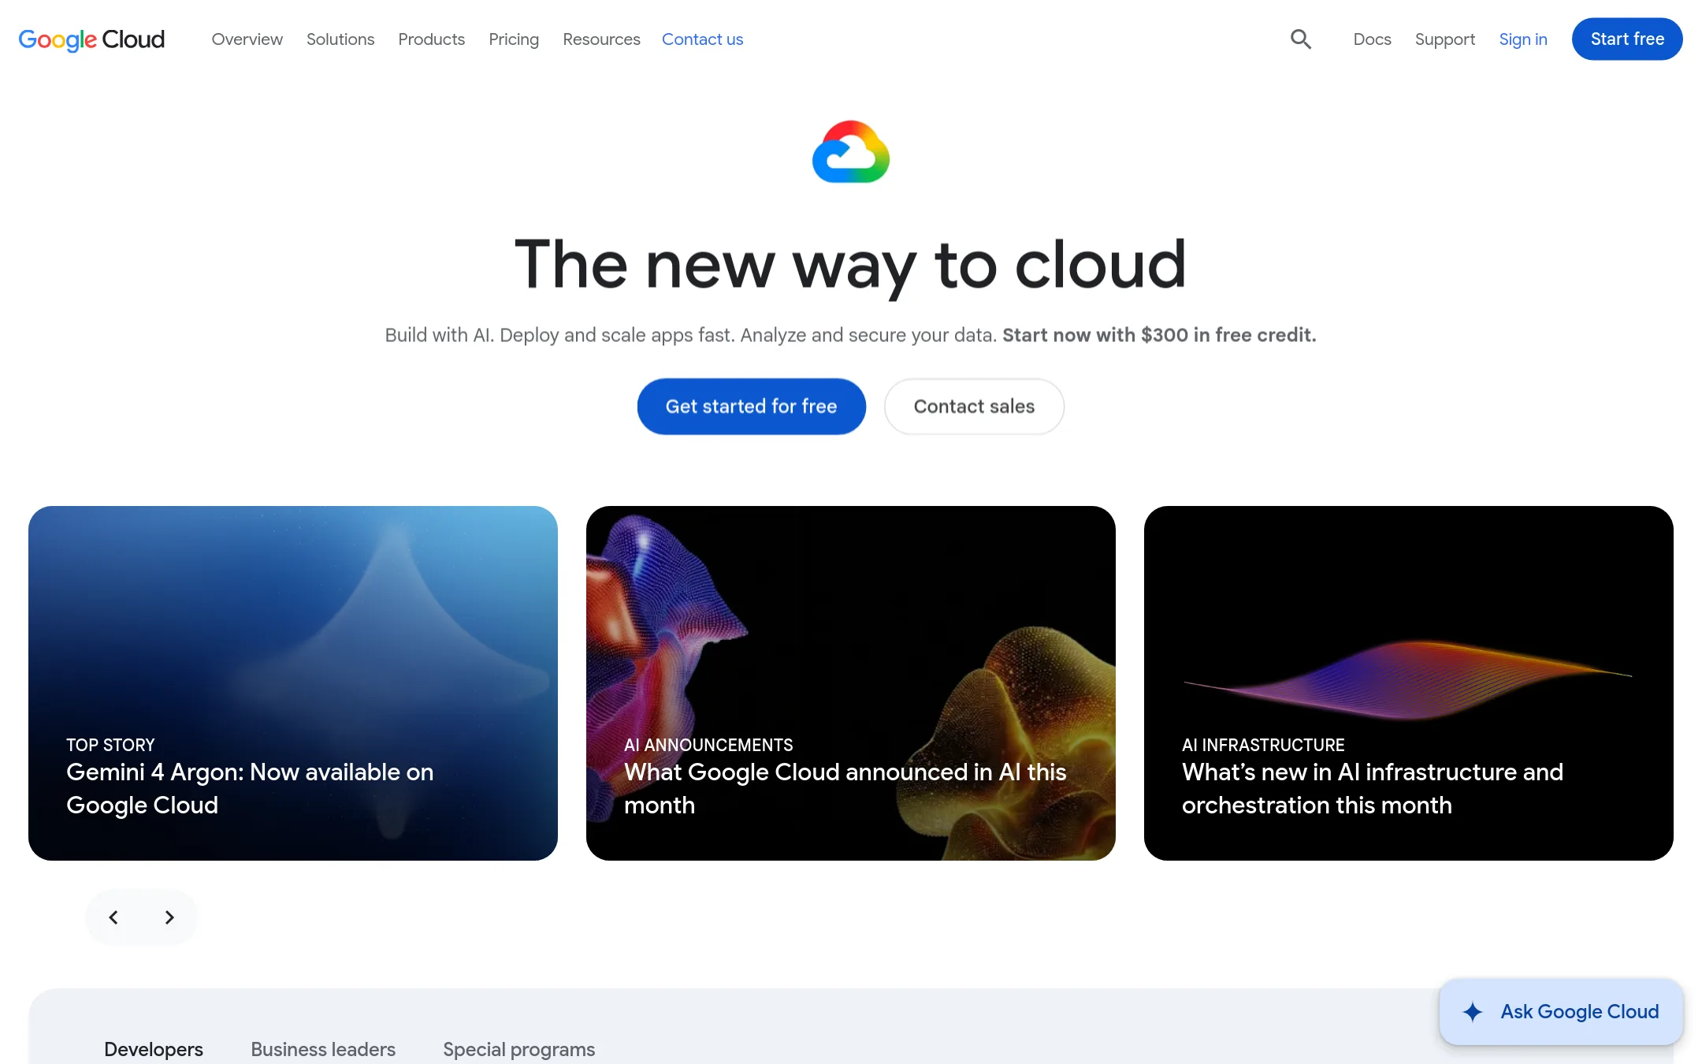Open the search magnifier icon
1702x1064 pixels.
click(1301, 39)
